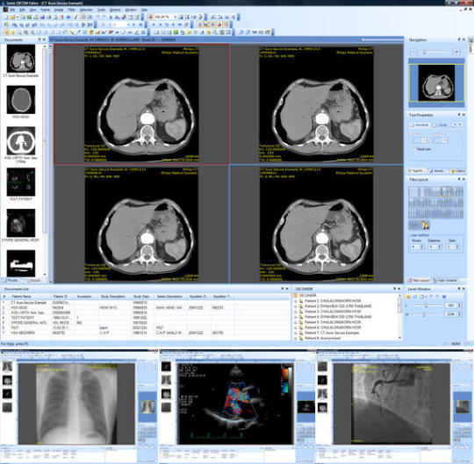This screenshot has height=464, width=474.
Task: Switch to the Color Scheme tab
Action: coord(446,281)
